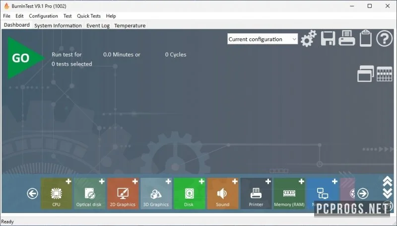
Task: Click the clipboard copy results icon
Action: pos(366,38)
